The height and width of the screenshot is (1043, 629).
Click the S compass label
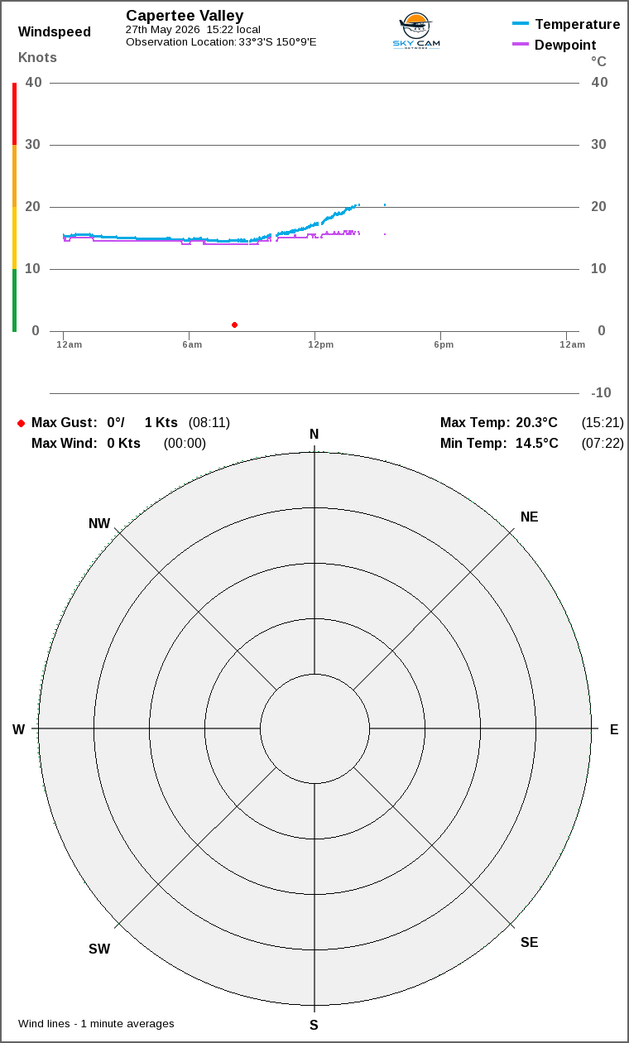click(x=314, y=1026)
